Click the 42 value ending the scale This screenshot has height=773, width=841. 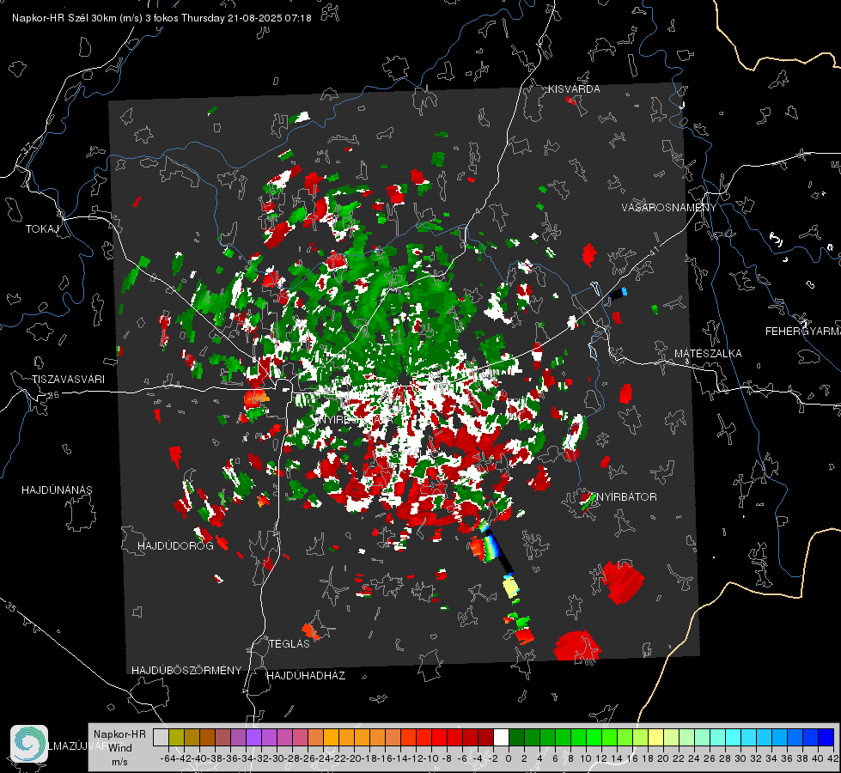coord(833,758)
